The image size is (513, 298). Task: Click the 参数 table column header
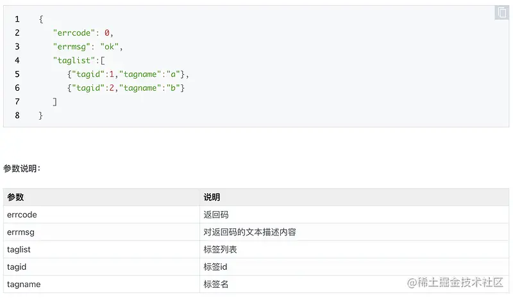coord(15,198)
